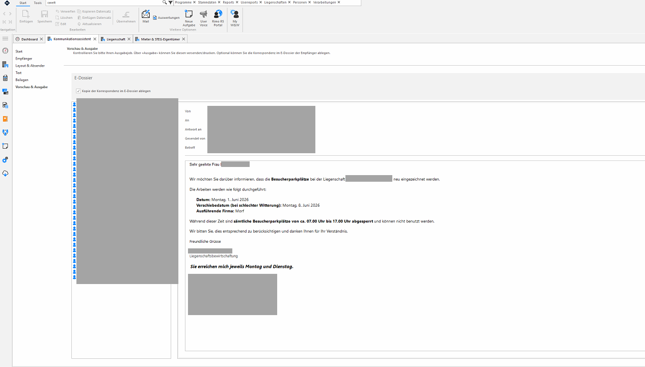This screenshot has height=367, width=645.
Task: Open the orange book sidebar icon
Action: point(5,119)
